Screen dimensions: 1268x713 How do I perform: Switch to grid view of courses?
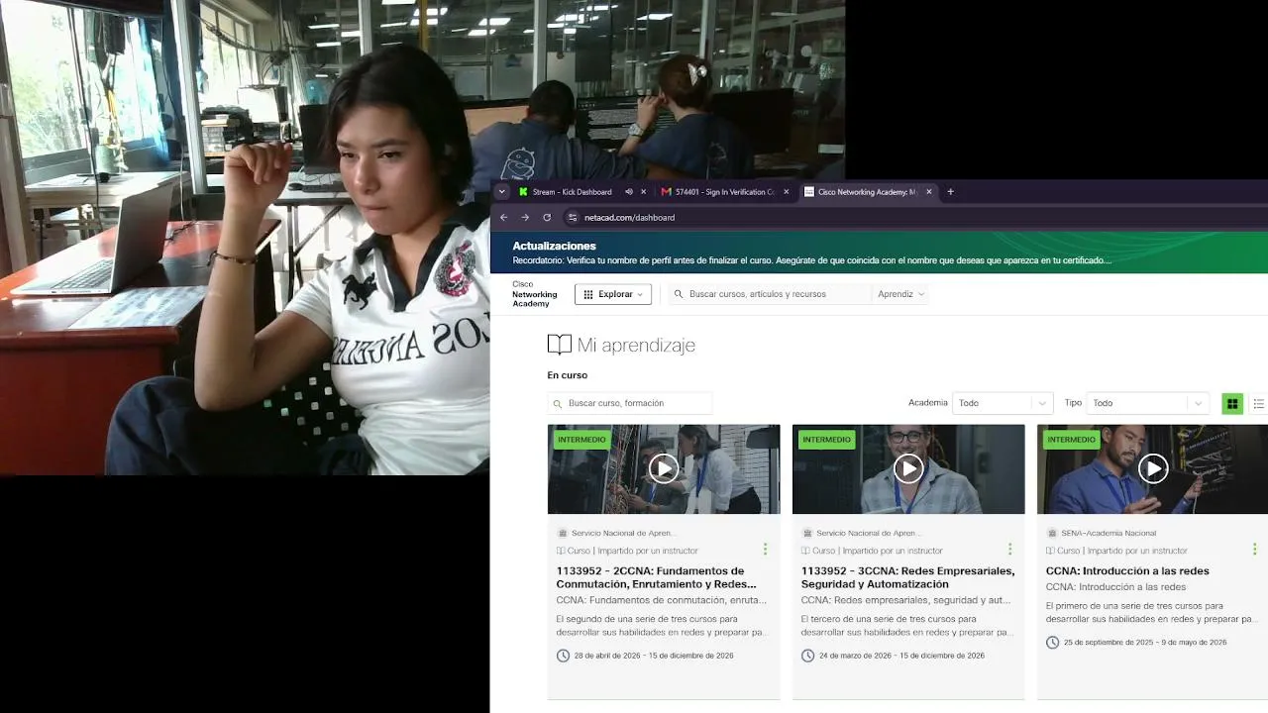[x=1232, y=403]
